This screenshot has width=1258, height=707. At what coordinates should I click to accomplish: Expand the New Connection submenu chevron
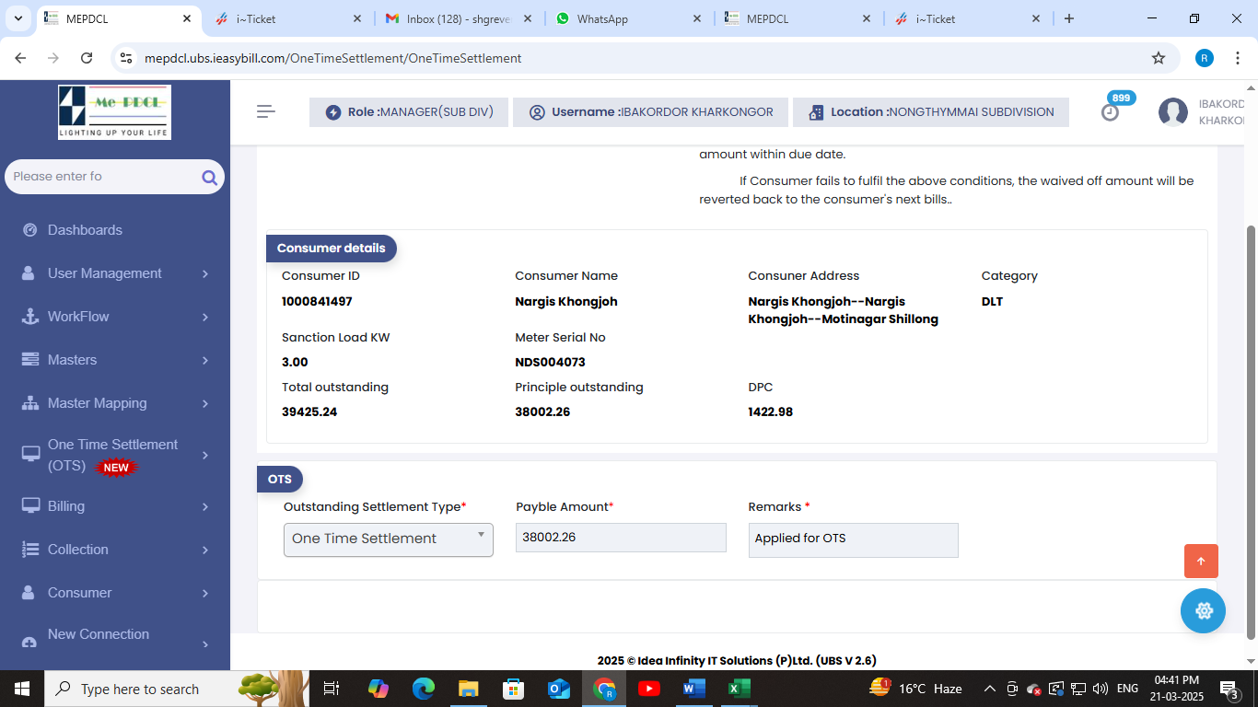204,644
